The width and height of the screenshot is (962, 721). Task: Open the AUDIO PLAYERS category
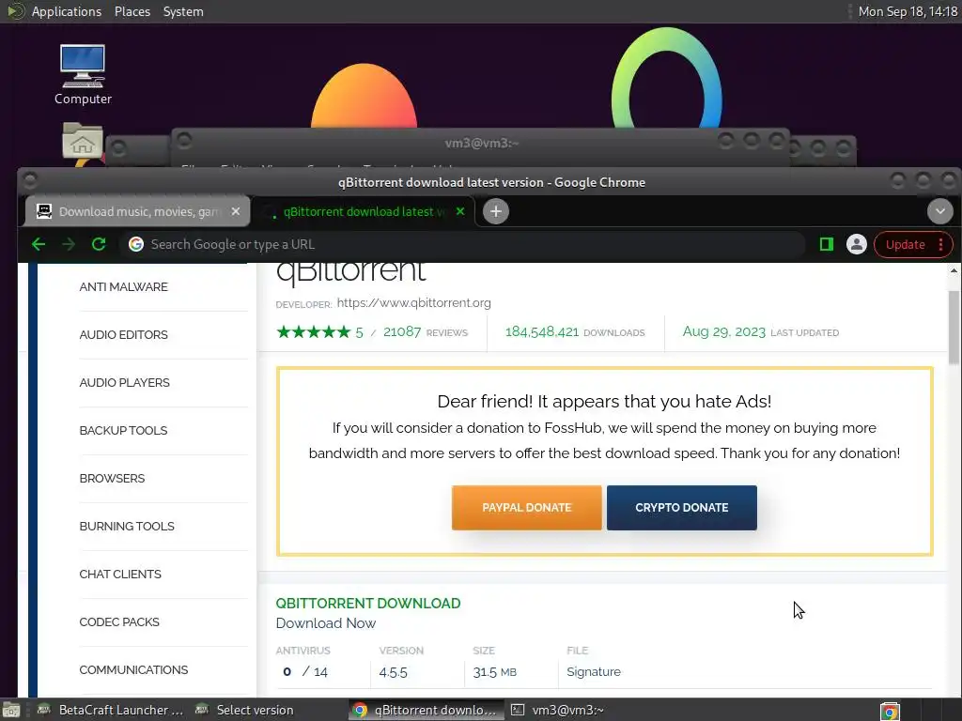[125, 383]
